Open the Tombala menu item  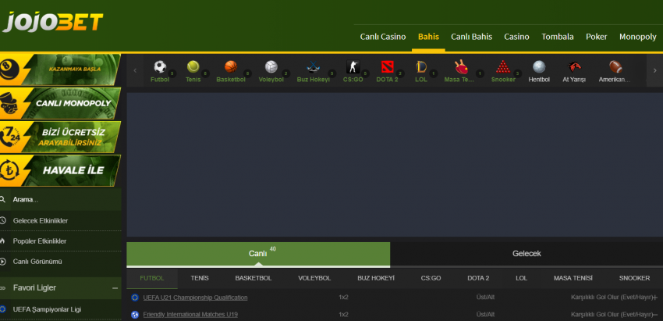click(557, 37)
